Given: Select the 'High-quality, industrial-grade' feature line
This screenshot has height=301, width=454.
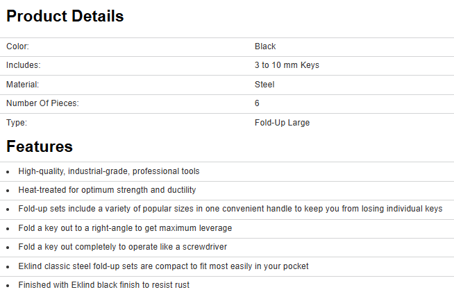Looking at the screenshot, I should tap(109, 171).
